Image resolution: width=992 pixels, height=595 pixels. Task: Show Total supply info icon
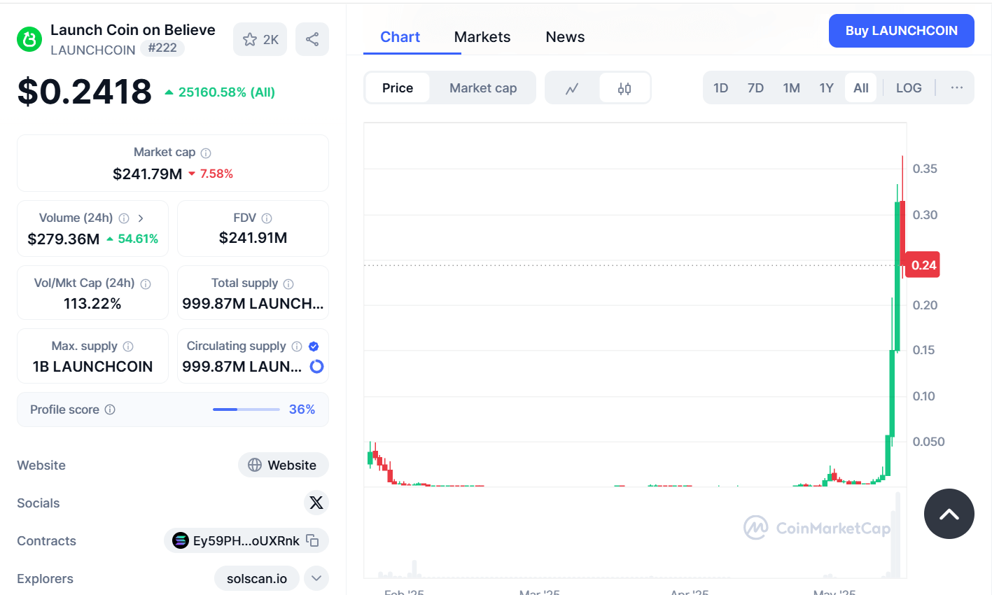[288, 283]
